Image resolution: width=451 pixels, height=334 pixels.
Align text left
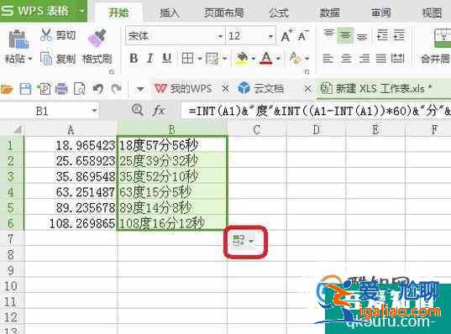point(328,59)
